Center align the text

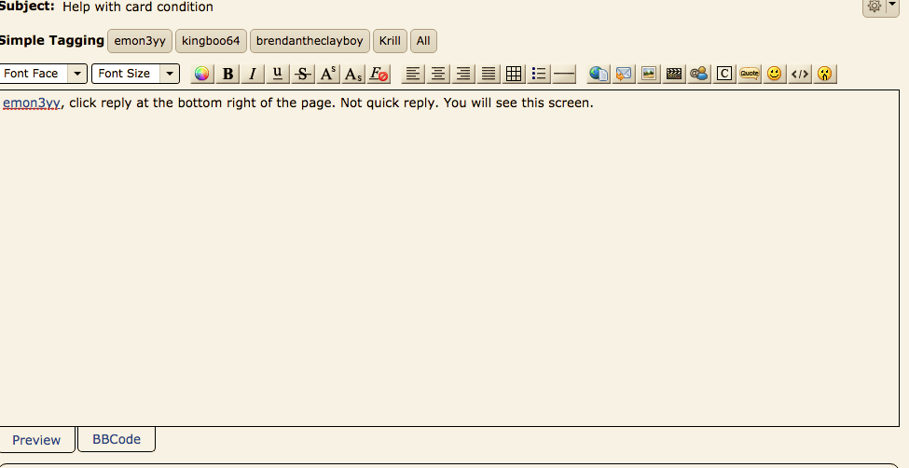[438, 74]
